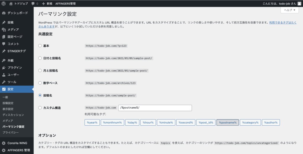Select the 月と投稿名 radio button

pyautogui.click(x=40, y=71)
